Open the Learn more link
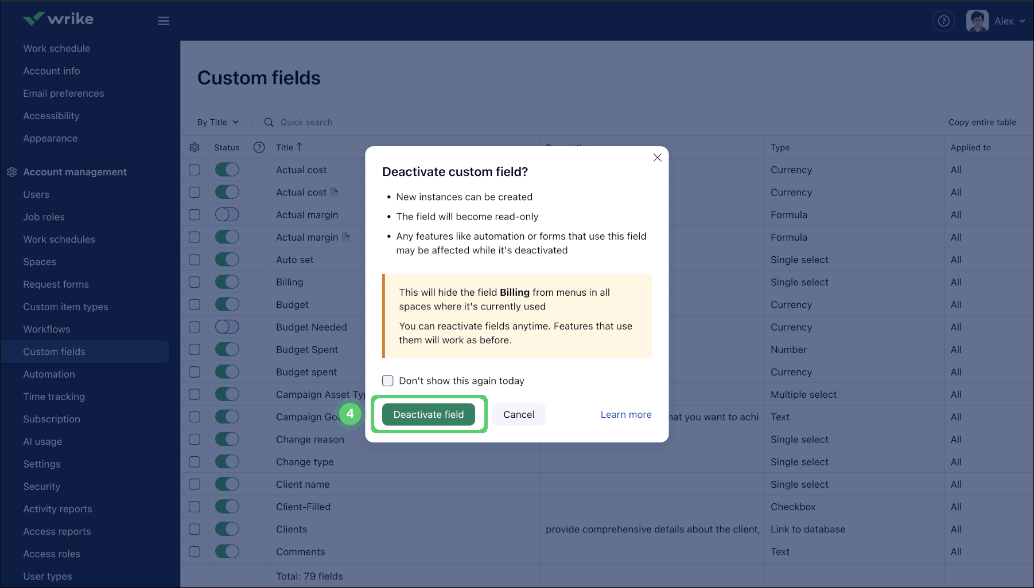 tap(626, 414)
